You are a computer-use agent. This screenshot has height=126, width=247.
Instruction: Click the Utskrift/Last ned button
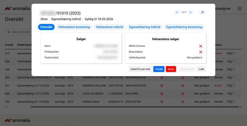(140, 69)
